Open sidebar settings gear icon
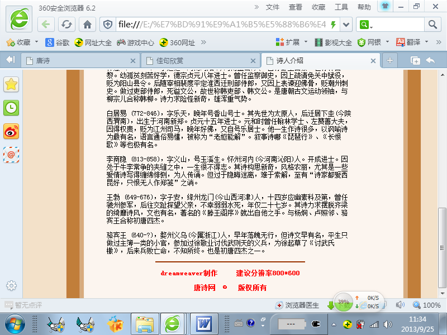Screen dimensions: 447x335 pos(11,285)
